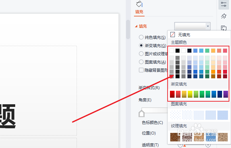Apply the blue fabric texture fill

tap(211, 137)
